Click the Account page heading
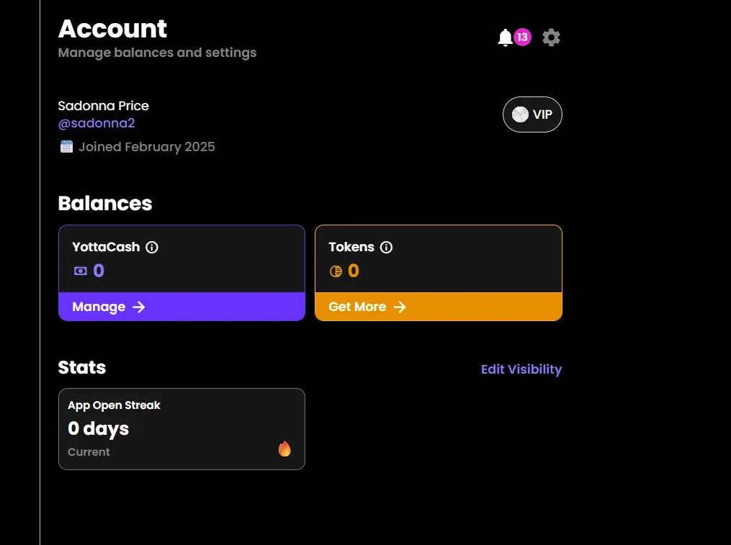731x545 pixels. coord(112,29)
